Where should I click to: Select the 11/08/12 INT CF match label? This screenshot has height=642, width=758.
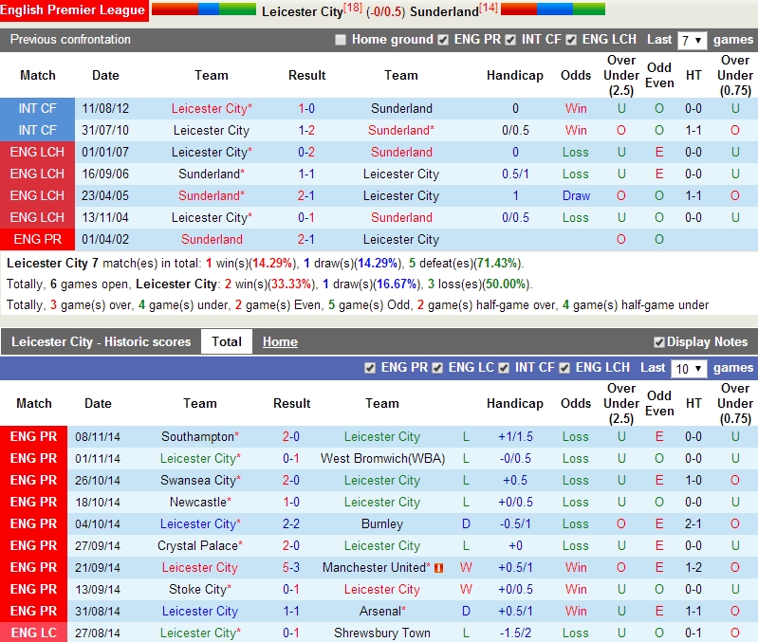pos(37,108)
